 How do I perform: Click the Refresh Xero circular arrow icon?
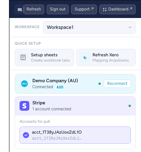(85, 57)
